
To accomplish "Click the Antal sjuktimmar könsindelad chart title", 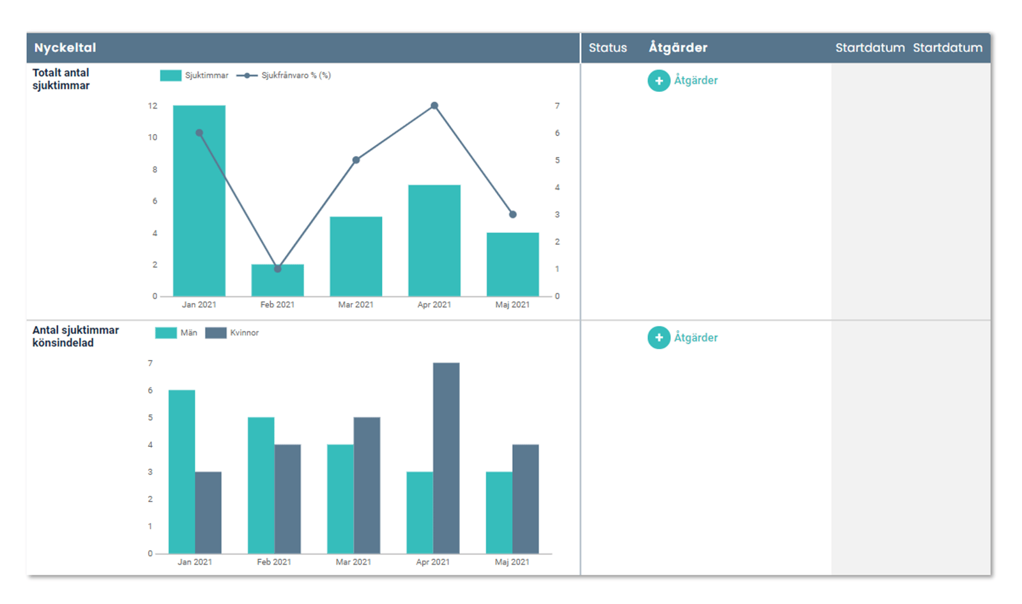I will [x=75, y=336].
